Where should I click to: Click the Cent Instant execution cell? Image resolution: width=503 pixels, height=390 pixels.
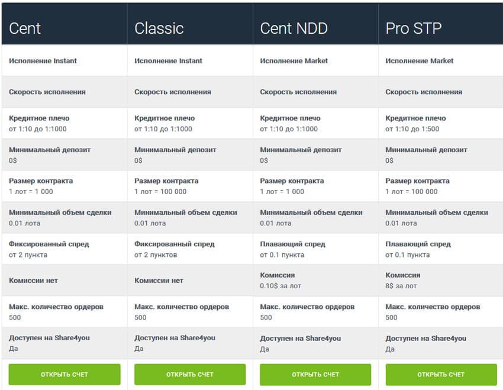pos(64,61)
